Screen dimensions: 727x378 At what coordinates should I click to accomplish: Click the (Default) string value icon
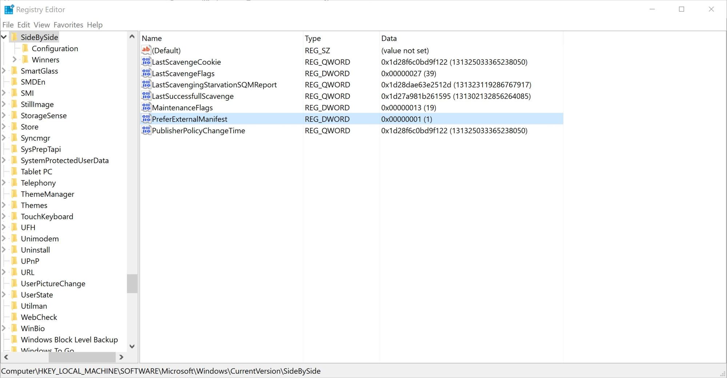[x=146, y=50]
